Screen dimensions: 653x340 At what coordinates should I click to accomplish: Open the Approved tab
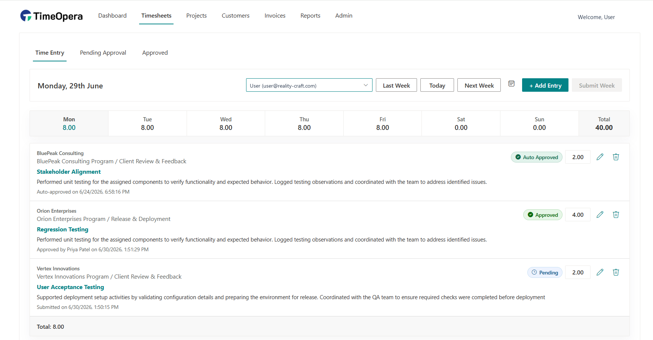tap(155, 53)
